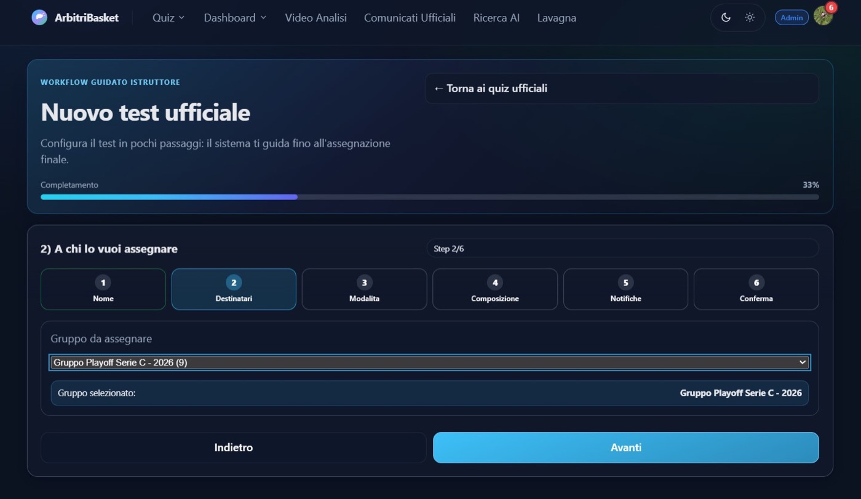Jump to step 4 Composizione
861x499 pixels.
tap(495, 289)
